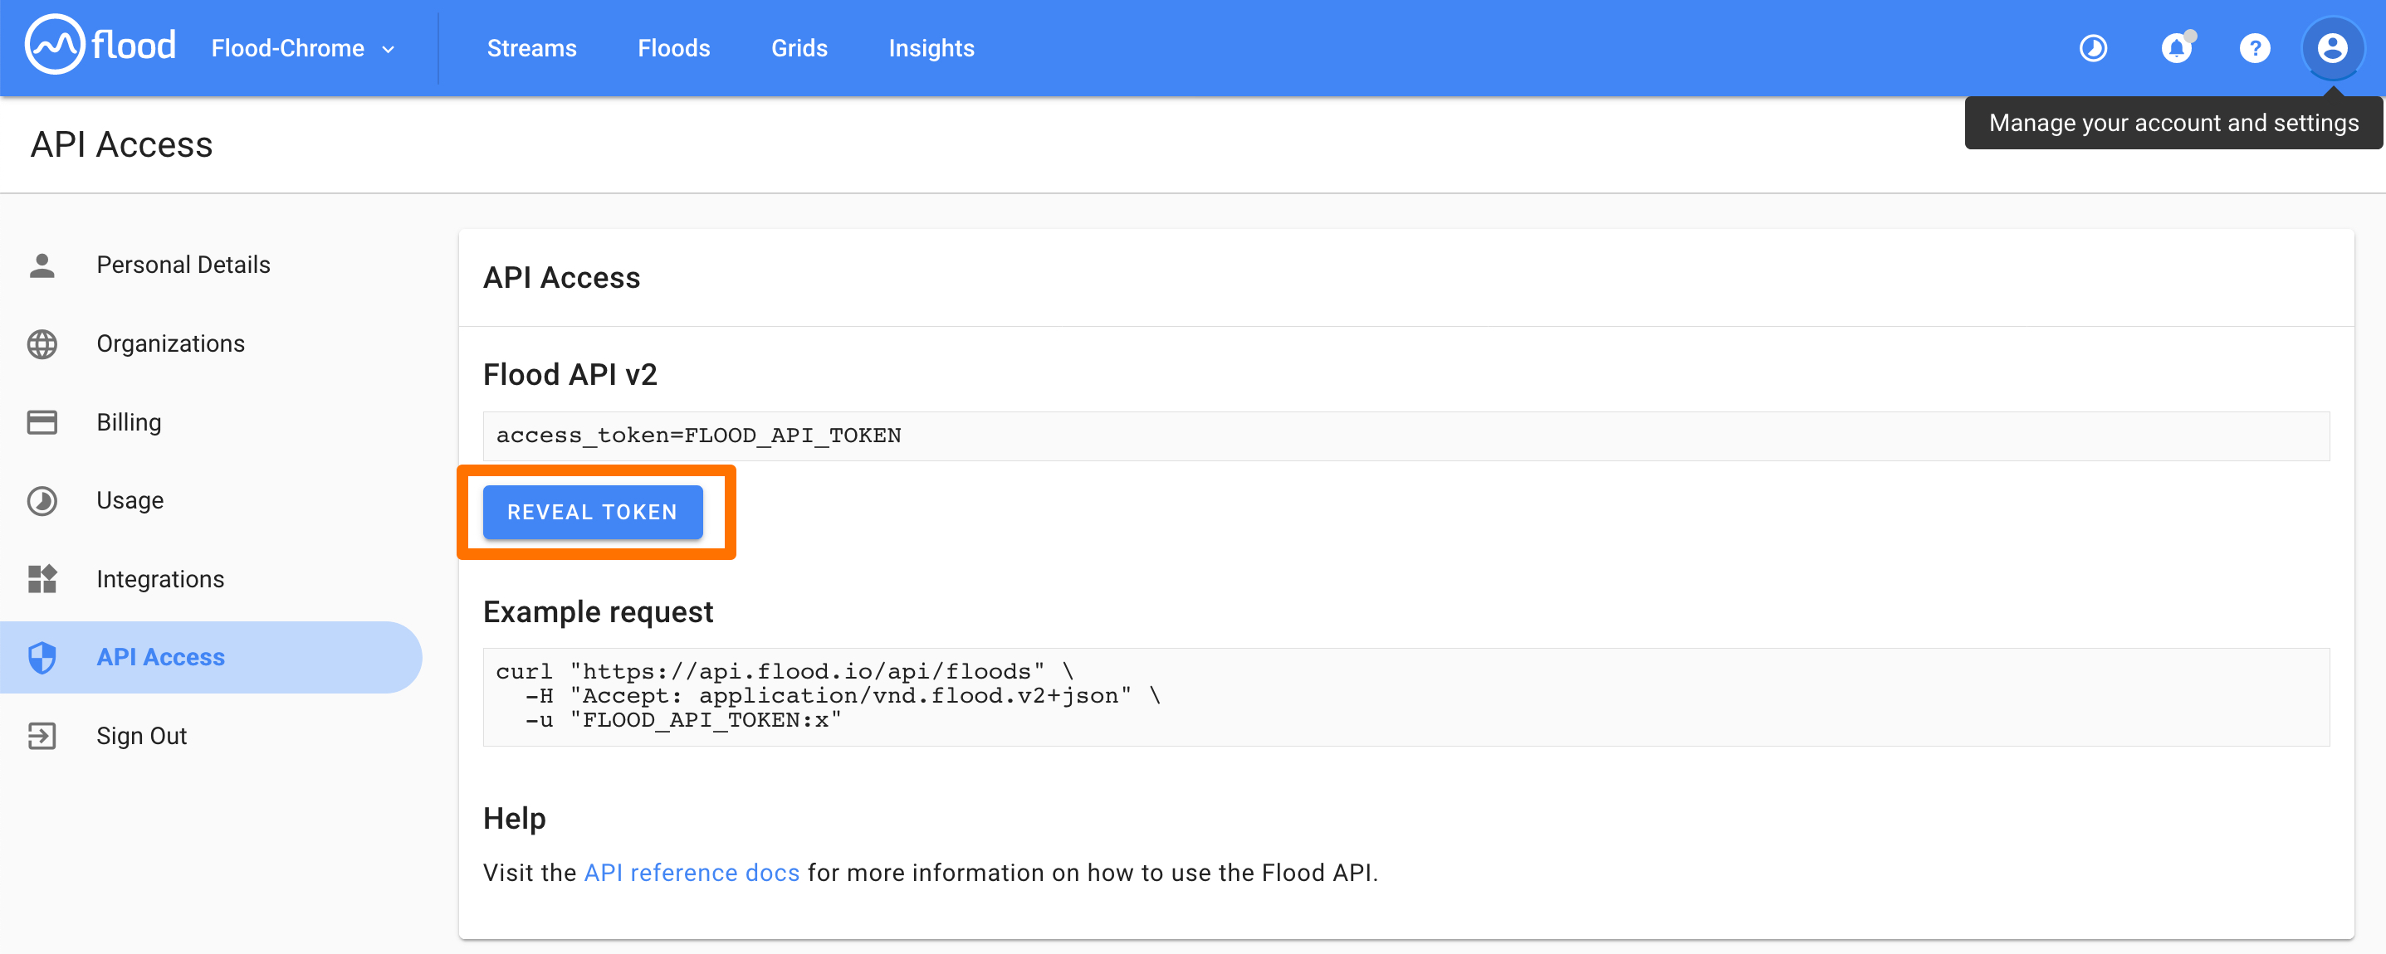Screen dimensions: 2386x954
Task: Click the example curl request box
Action: tap(1406, 697)
